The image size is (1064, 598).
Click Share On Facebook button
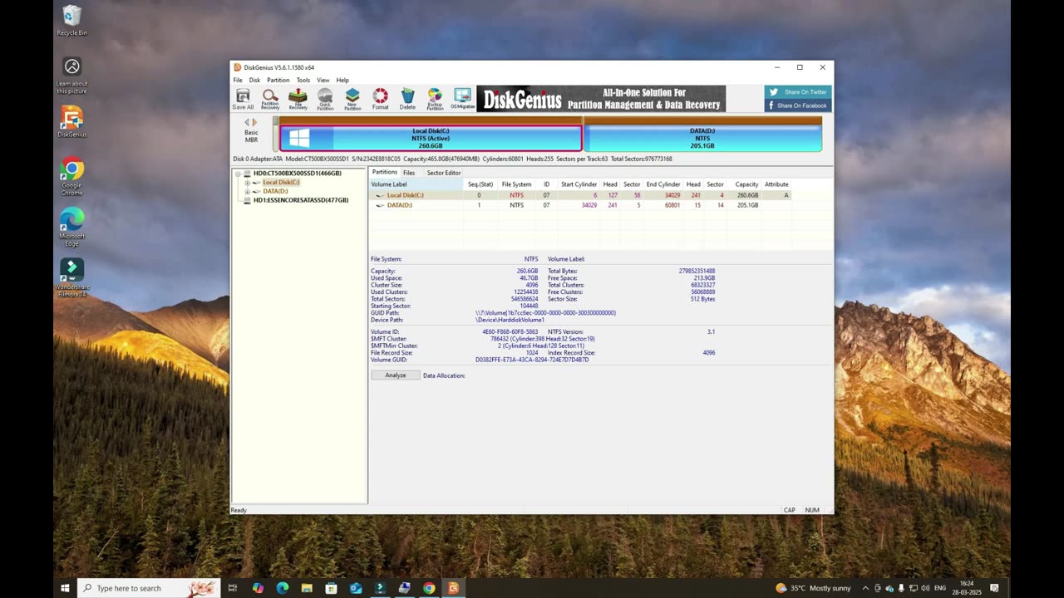pos(798,105)
